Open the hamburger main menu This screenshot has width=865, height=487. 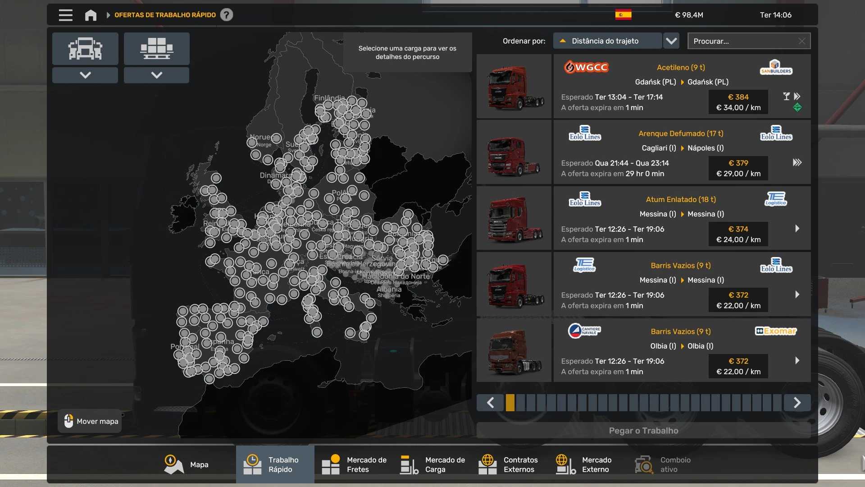click(65, 15)
